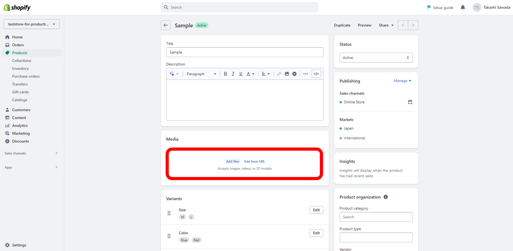Open the Paragraph style dropdown

click(200, 74)
